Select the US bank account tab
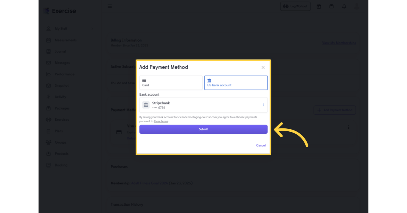 point(236,83)
